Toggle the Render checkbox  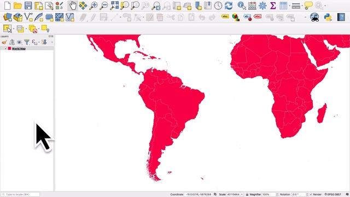311,195
